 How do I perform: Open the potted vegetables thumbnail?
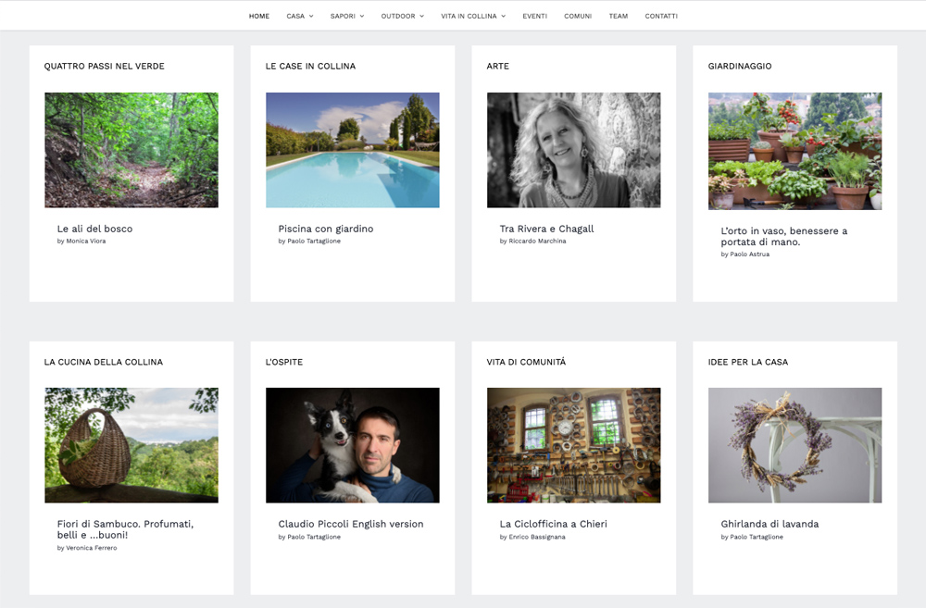pos(795,151)
